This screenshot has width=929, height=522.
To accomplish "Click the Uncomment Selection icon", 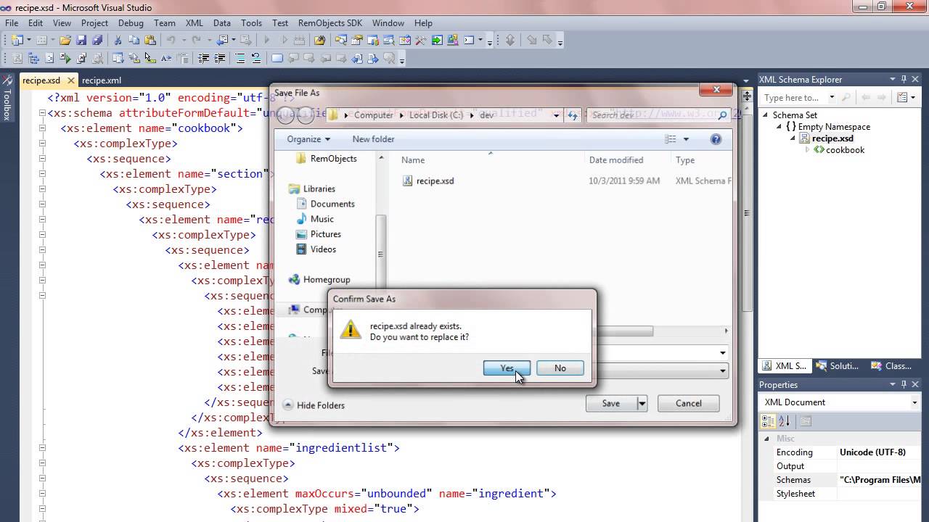I will (x=256, y=59).
